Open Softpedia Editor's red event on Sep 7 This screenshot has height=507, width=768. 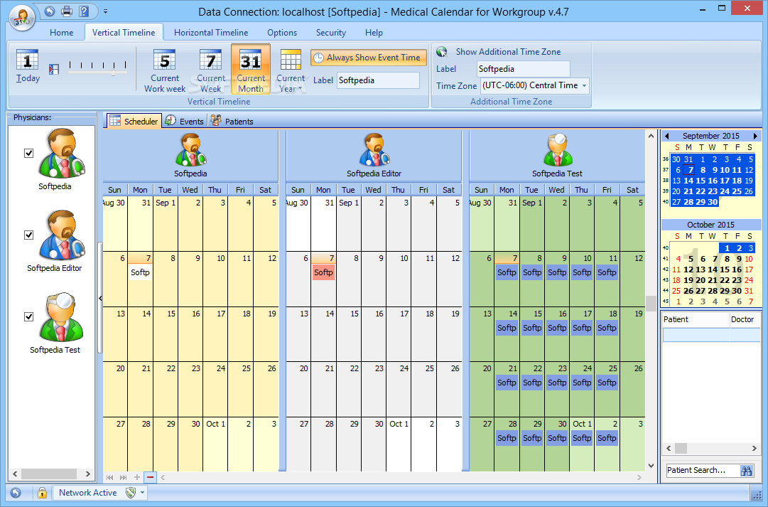click(x=323, y=272)
